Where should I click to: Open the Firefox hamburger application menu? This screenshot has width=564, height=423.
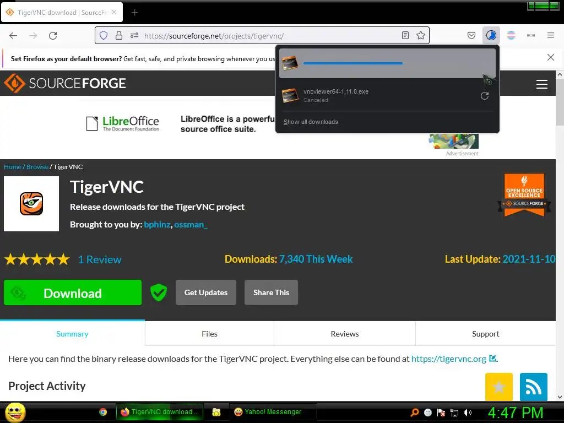click(x=551, y=35)
